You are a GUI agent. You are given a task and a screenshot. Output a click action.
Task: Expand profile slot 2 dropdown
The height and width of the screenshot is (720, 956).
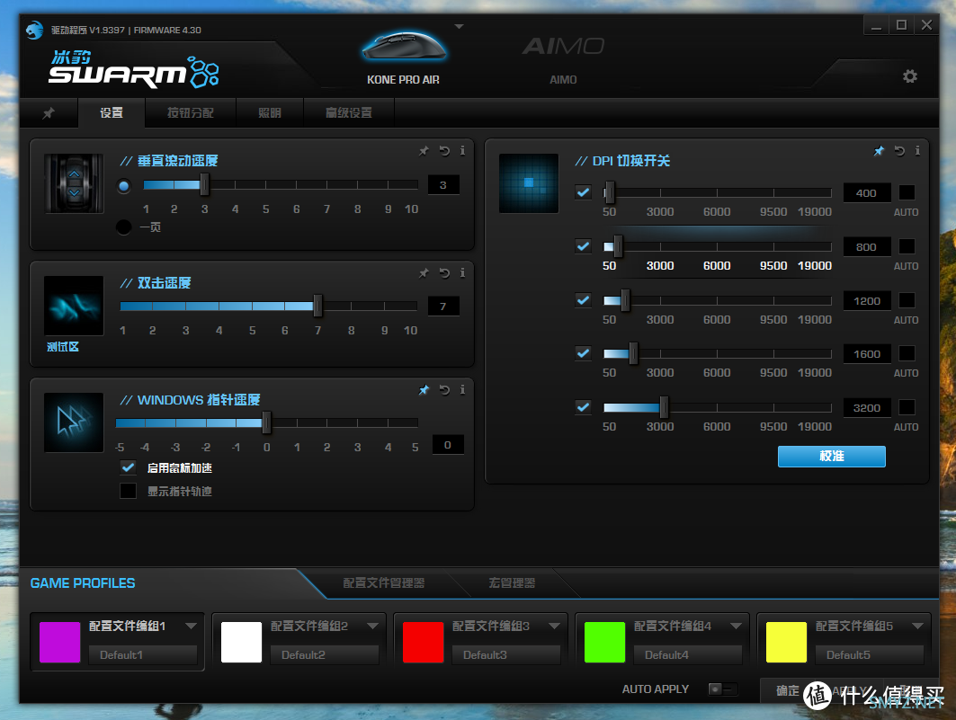(x=372, y=627)
